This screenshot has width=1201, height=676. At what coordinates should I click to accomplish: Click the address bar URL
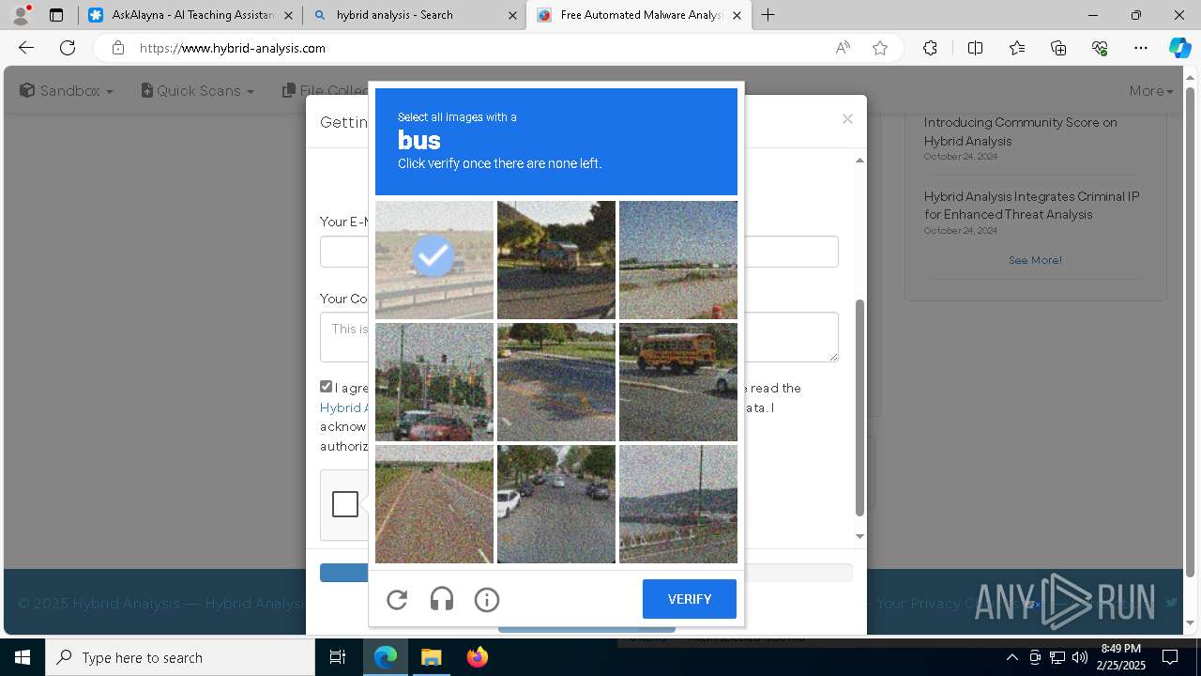coord(233,48)
